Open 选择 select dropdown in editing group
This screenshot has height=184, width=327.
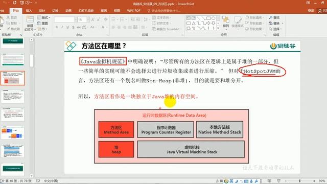click(275, 29)
